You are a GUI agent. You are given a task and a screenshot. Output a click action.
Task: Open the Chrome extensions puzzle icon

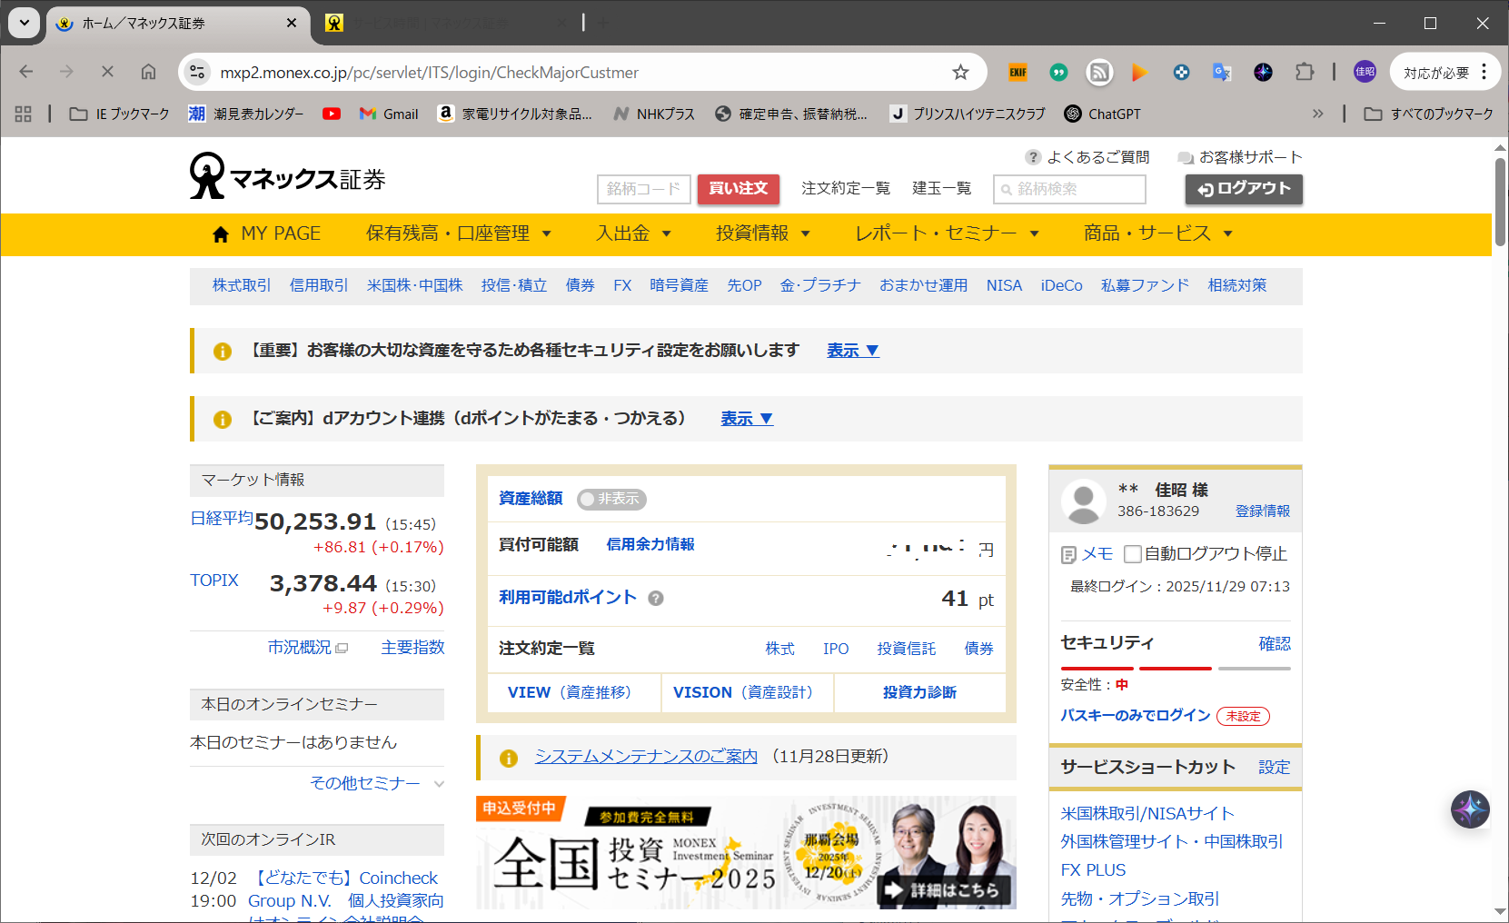pyautogui.click(x=1305, y=73)
